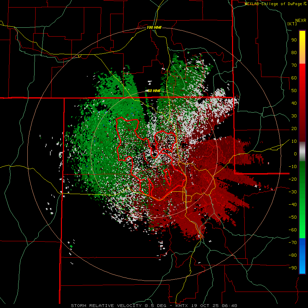Click the NEXLAB-College of DuPage watermark text

pyautogui.click(x=273, y=4)
